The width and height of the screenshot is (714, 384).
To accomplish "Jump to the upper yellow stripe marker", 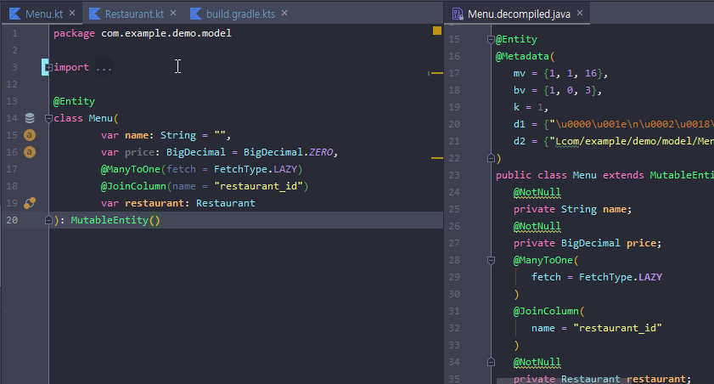I will 437,73.
